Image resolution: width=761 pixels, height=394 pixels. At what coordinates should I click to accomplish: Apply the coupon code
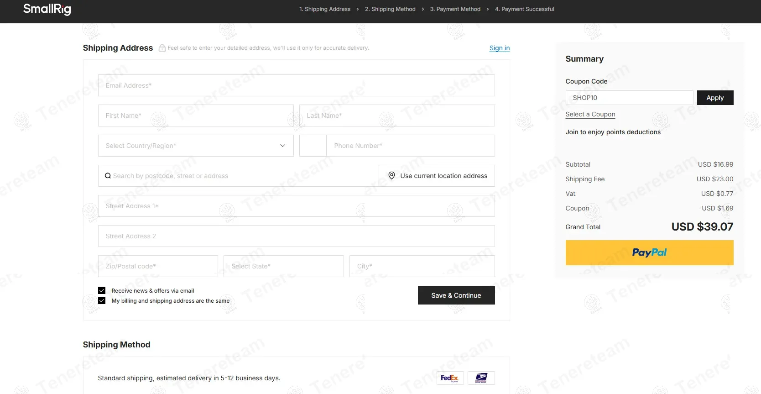coord(715,98)
